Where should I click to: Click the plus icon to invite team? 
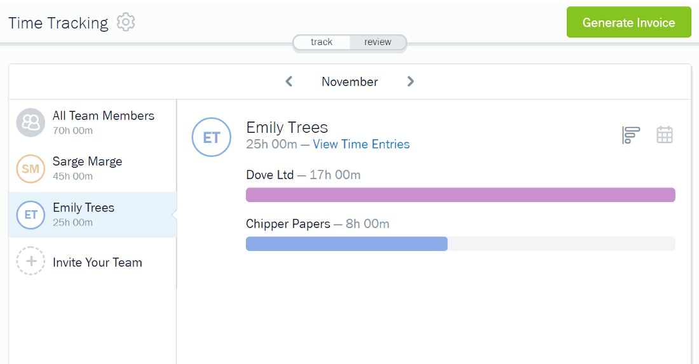[x=31, y=261]
